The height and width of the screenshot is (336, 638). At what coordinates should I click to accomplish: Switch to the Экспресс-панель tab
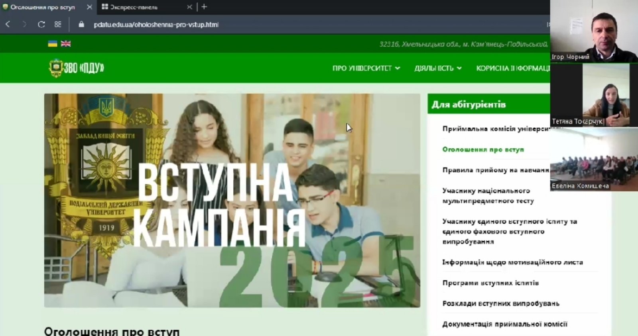point(134,7)
